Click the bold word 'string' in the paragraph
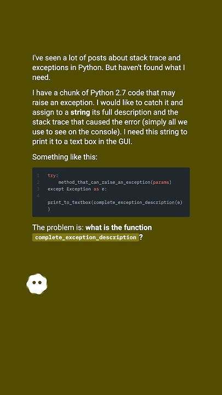This screenshot has width=222, height=395. click(80, 112)
